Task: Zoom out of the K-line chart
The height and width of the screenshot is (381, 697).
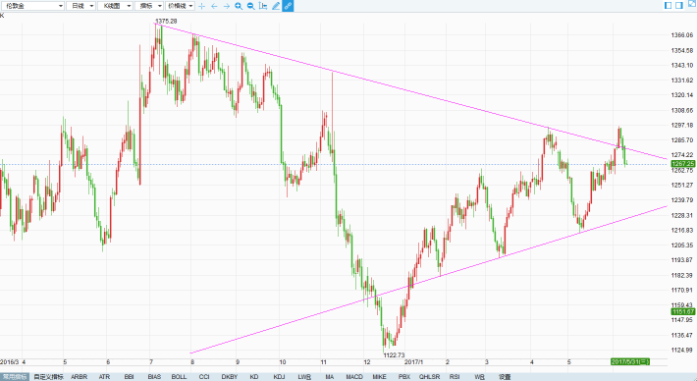Action: point(250,6)
